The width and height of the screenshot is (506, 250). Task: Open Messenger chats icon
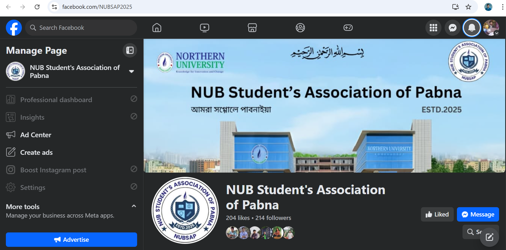click(453, 28)
